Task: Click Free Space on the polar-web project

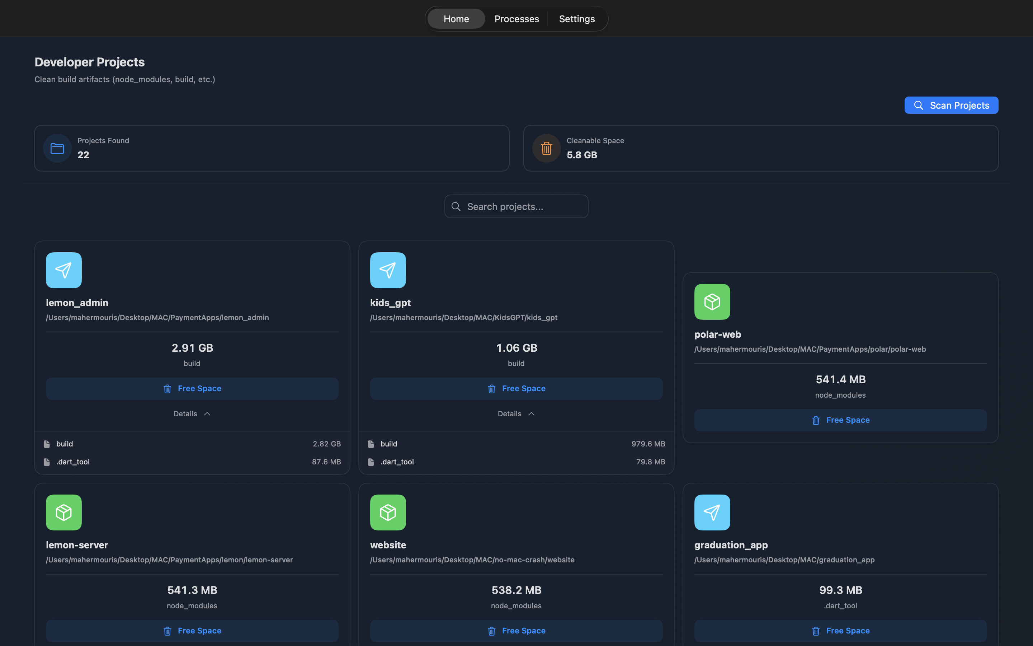Action: pyautogui.click(x=840, y=420)
